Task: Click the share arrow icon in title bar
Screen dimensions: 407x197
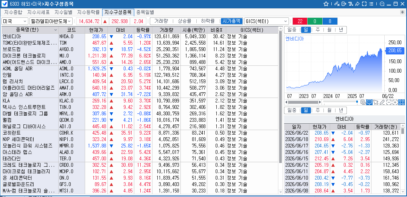Action: pos(357,4)
